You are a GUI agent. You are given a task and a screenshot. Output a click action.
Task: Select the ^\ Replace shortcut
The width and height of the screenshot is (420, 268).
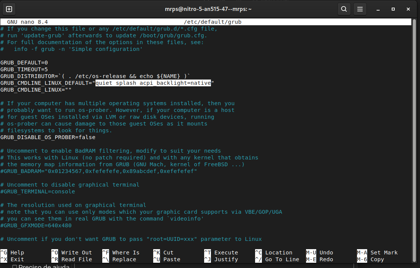point(121,259)
